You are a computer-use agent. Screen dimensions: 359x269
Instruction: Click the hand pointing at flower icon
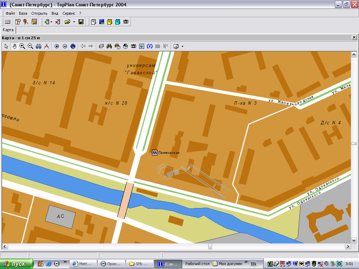(26, 22)
